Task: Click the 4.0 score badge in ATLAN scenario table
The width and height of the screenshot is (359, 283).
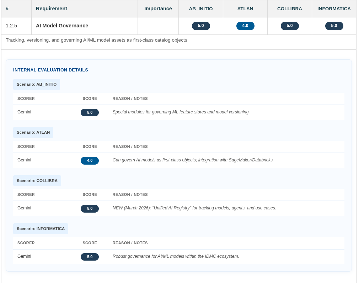Action: point(90,160)
